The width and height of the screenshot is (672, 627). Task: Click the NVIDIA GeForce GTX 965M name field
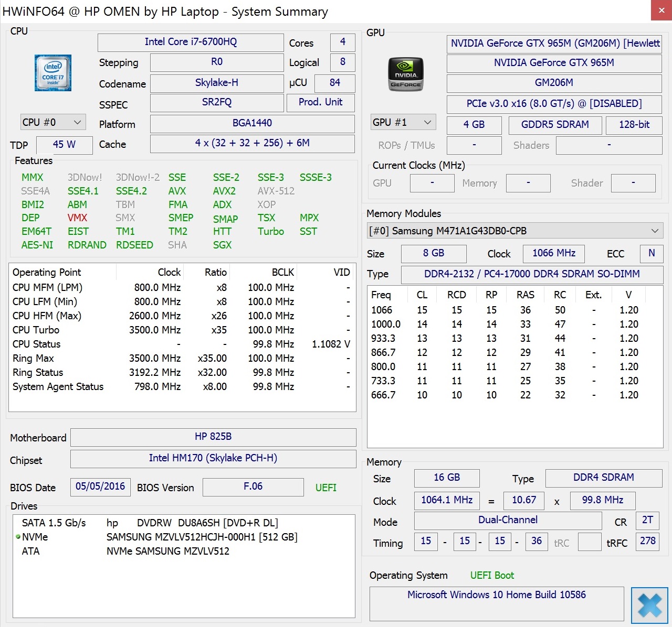tap(554, 63)
